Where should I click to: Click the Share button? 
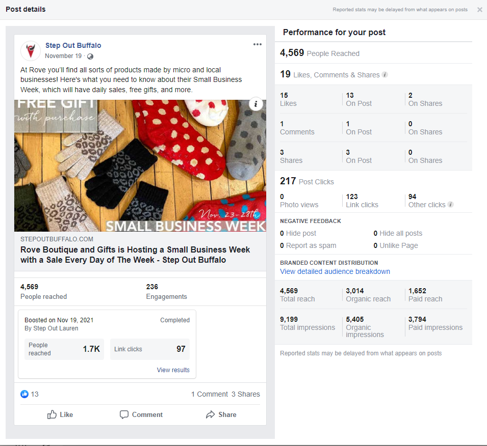221,414
